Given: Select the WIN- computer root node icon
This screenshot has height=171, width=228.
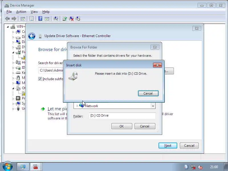Looking at the screenshot, I should point(13,27).
